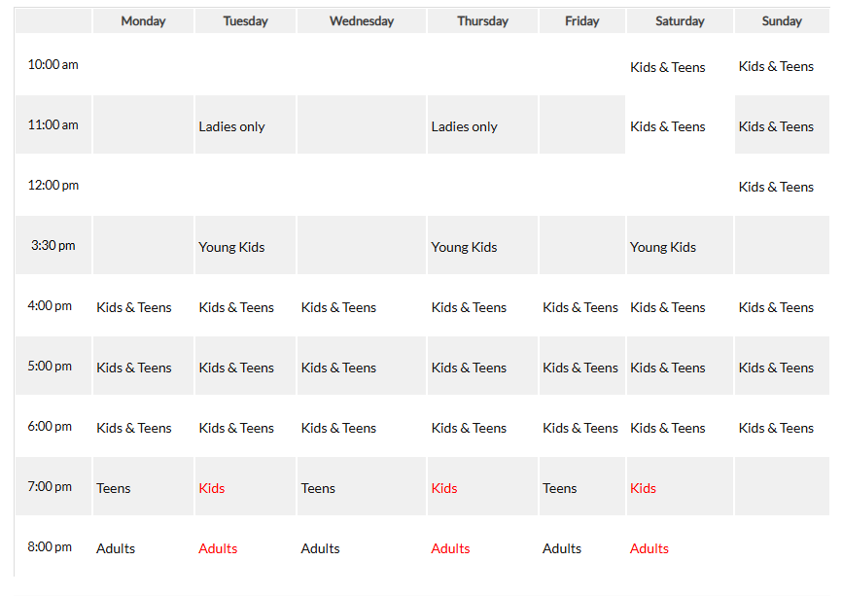Screen dimensions: 842x596
Task: Select the red Kids class on Tuesday 7:00 pm
Action: [212, 488]
